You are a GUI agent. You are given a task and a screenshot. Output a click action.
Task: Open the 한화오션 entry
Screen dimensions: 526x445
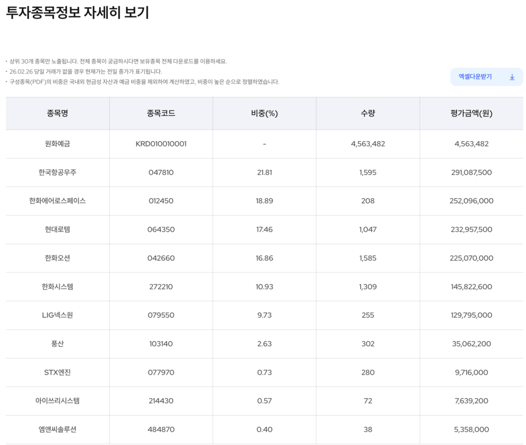click(58, 258)
